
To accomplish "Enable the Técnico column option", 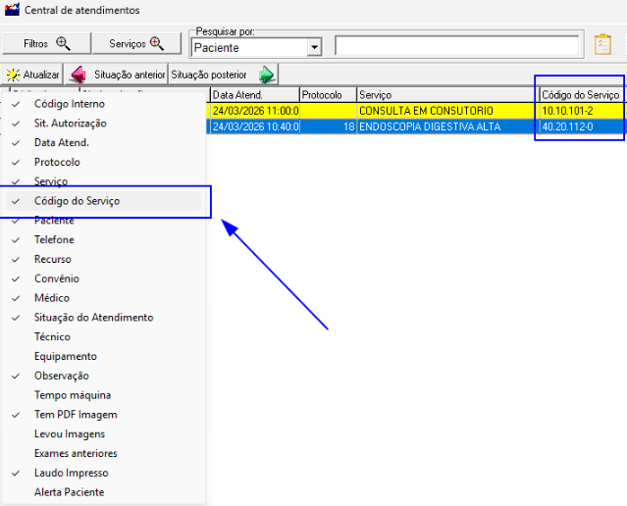I will point(52,336).
